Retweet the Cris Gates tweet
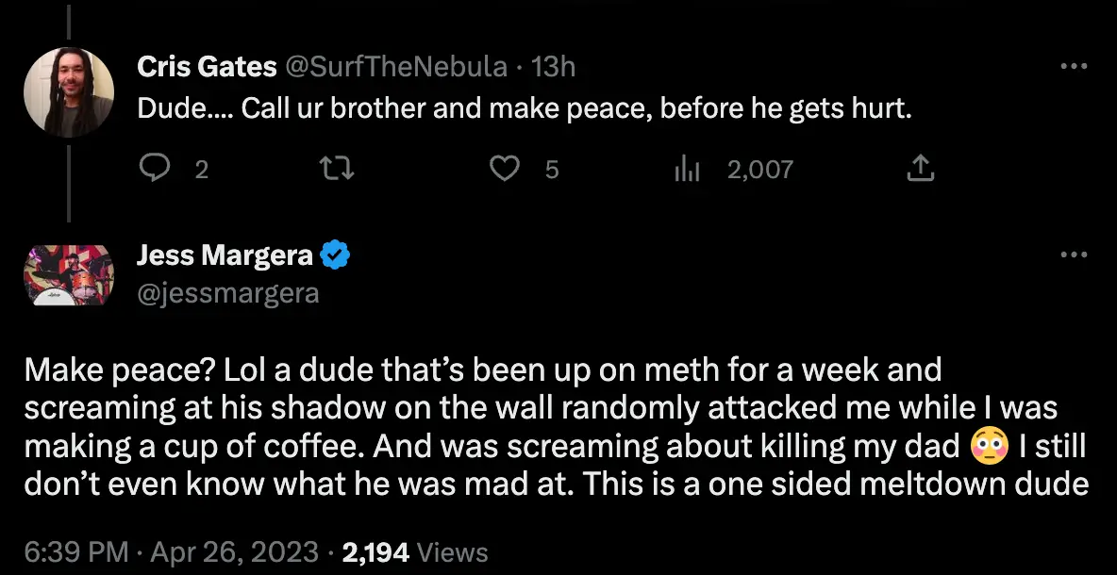The height and width of the screenshot is (575, 1117). (x=336, y=169)
